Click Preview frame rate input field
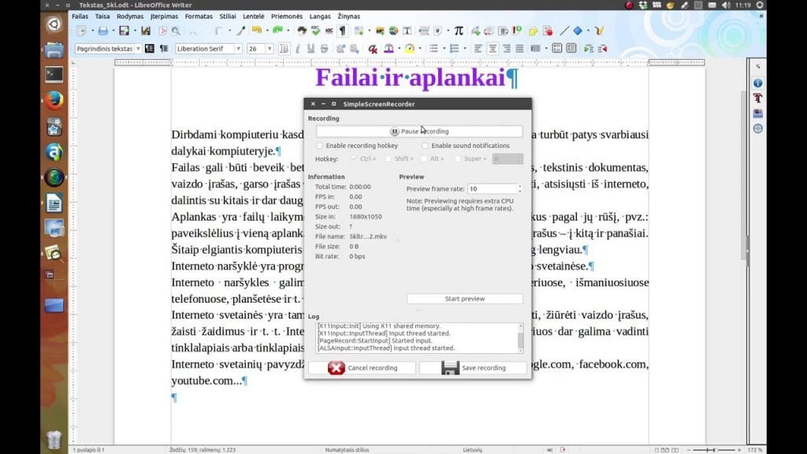807x454 pixels. 492,189
